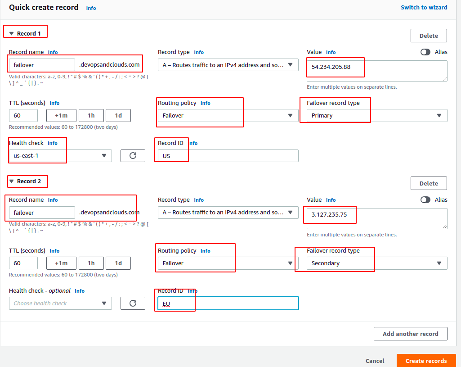The height and width of the screenshot is (367, 461).
Task: Click Create records button
Action: (426, 361)
